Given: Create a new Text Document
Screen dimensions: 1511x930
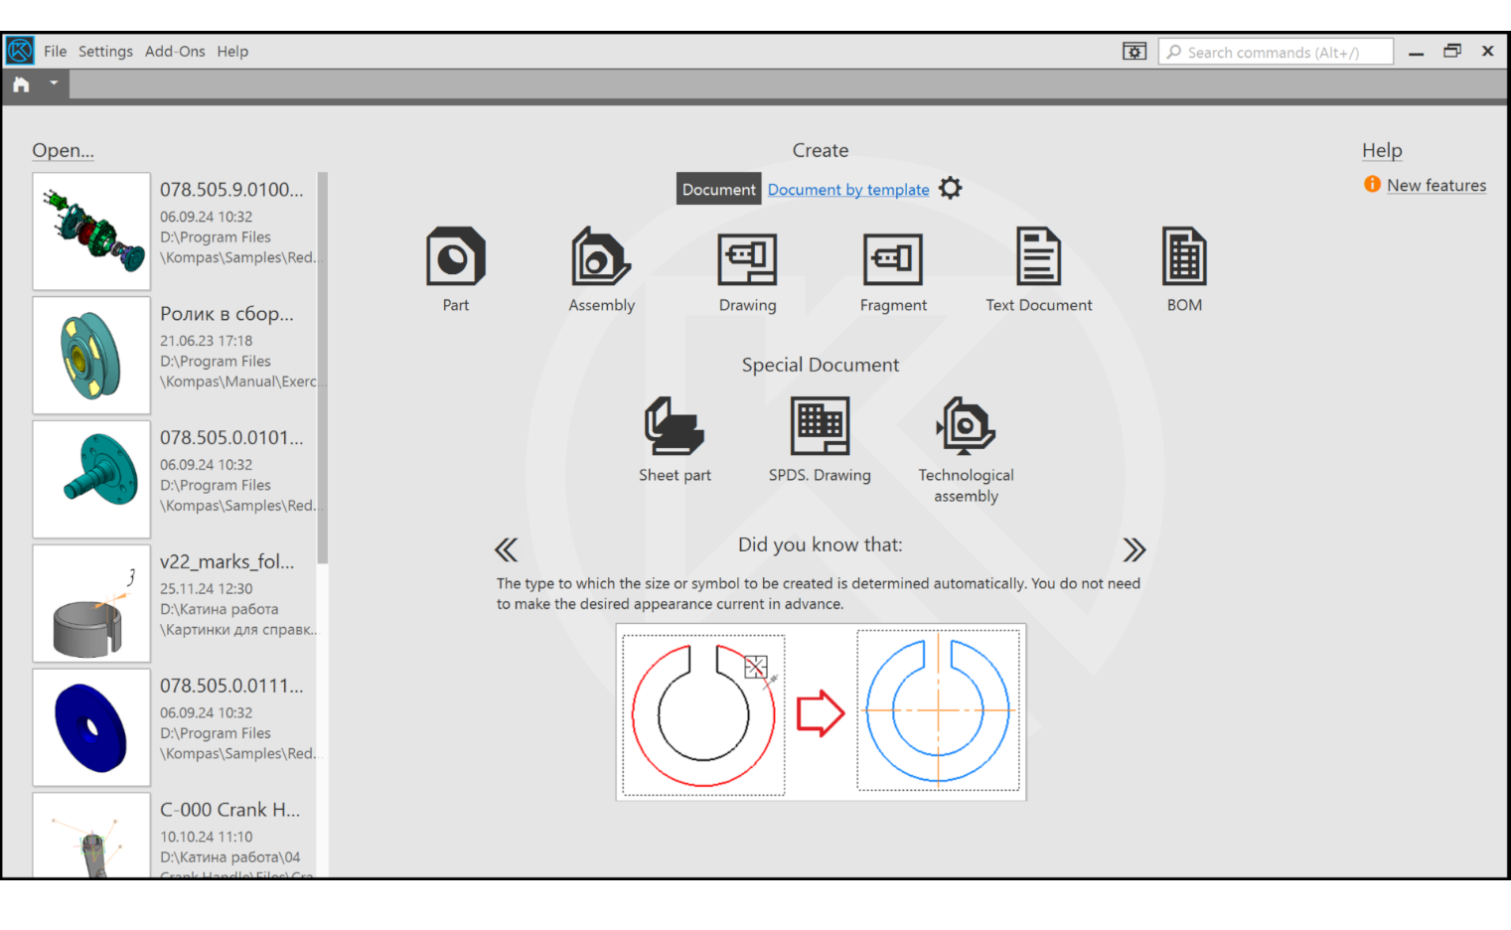Looking at the screenshot, I should click(x=1038, y=257).
